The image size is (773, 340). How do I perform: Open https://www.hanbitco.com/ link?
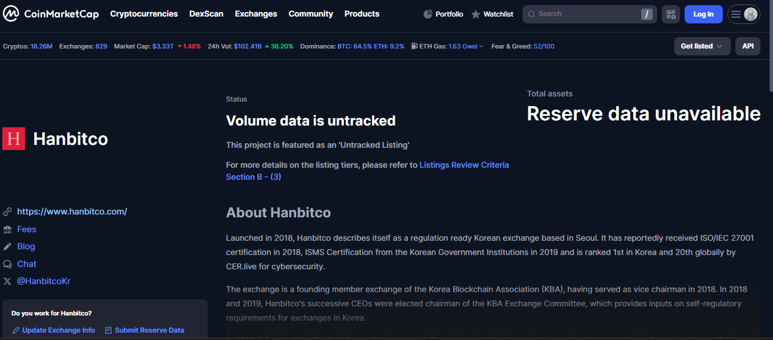click(x=72, y=212)
